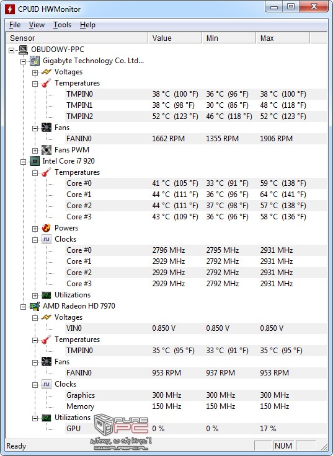The height and width of the screenshot is (456, 333).
Task: Collapse the Radeon Utilizations node
Action: click(35, 418)
